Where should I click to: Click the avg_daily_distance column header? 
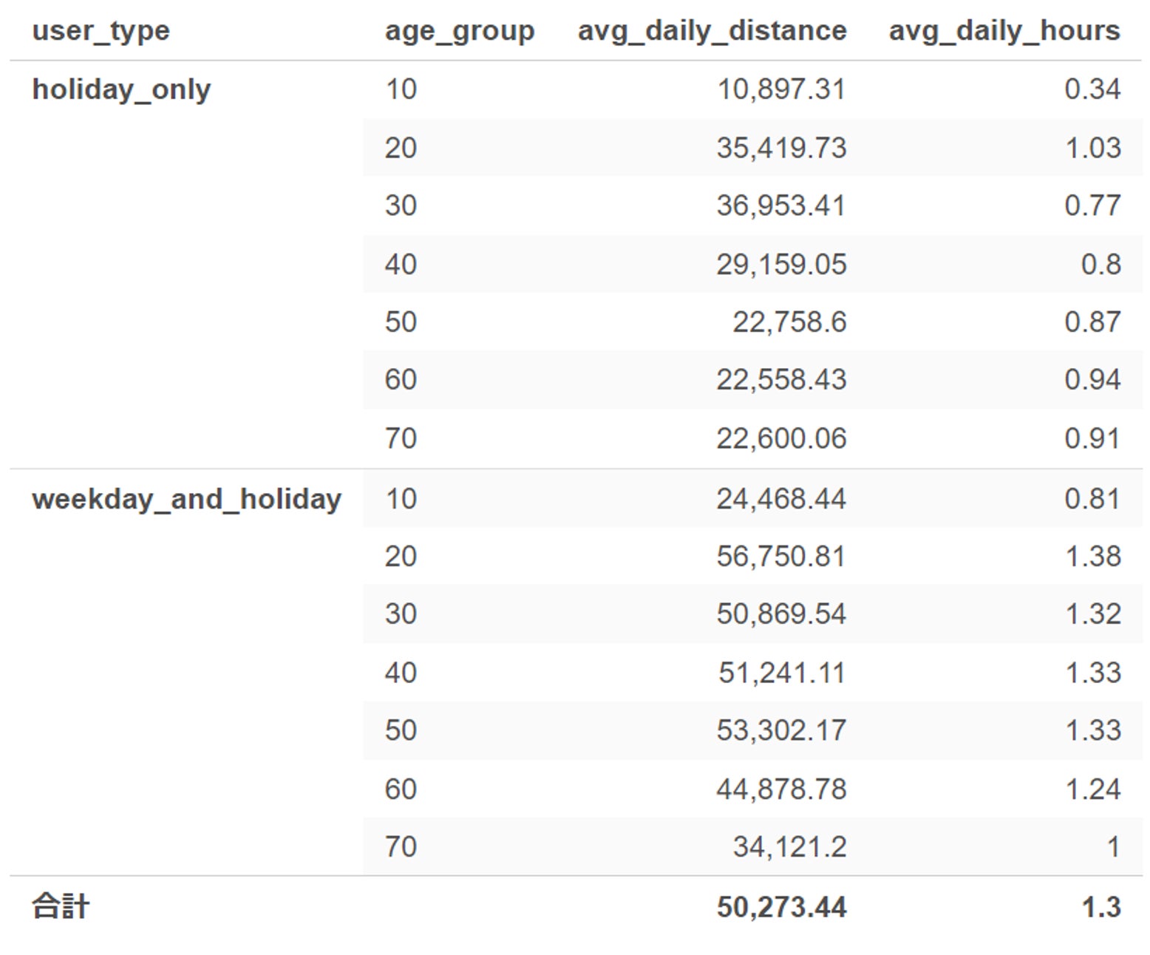(x=712, y=31)
